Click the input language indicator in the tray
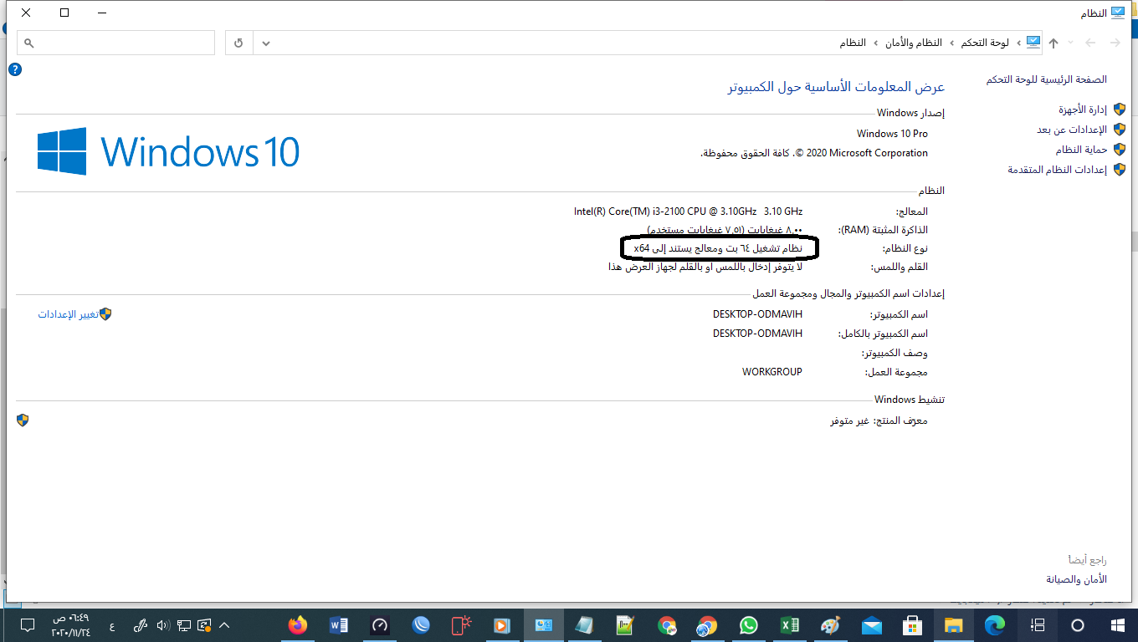This screenshot has height=642, width=1138. coord(112,625)
